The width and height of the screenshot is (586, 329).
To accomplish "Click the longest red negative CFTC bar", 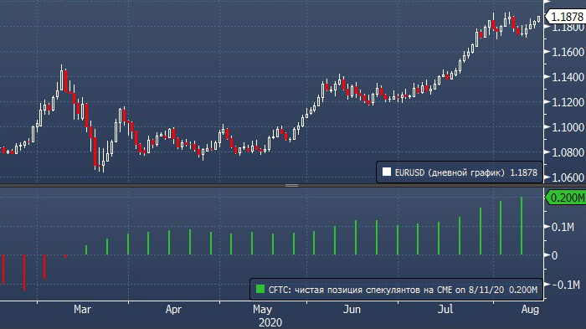I will point(24,273).
